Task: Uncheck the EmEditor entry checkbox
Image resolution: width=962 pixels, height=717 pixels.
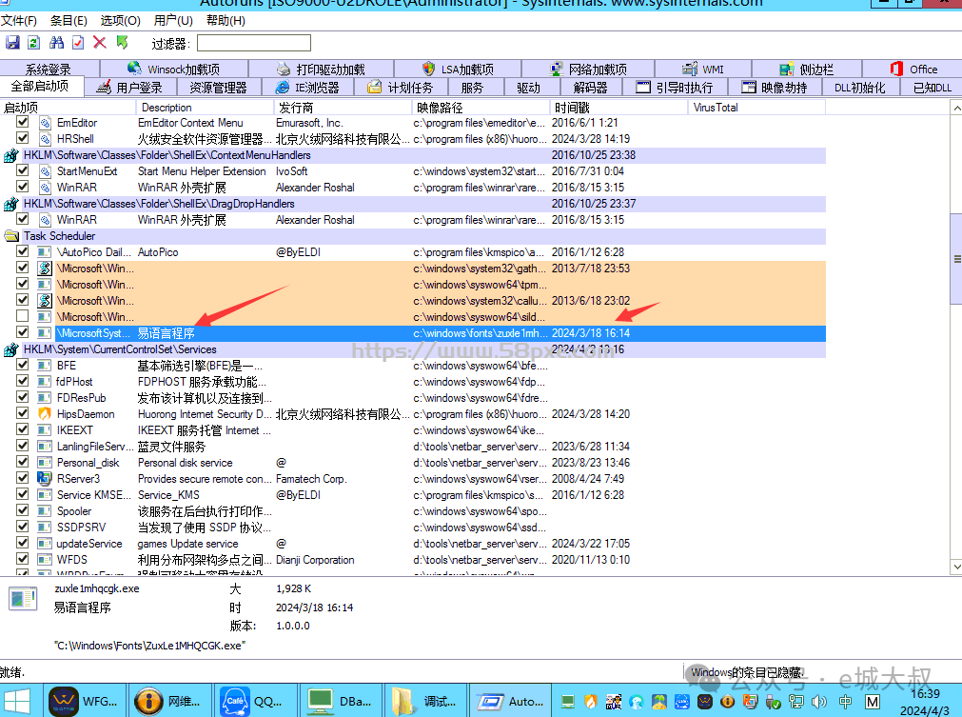Action: [23, 122]
